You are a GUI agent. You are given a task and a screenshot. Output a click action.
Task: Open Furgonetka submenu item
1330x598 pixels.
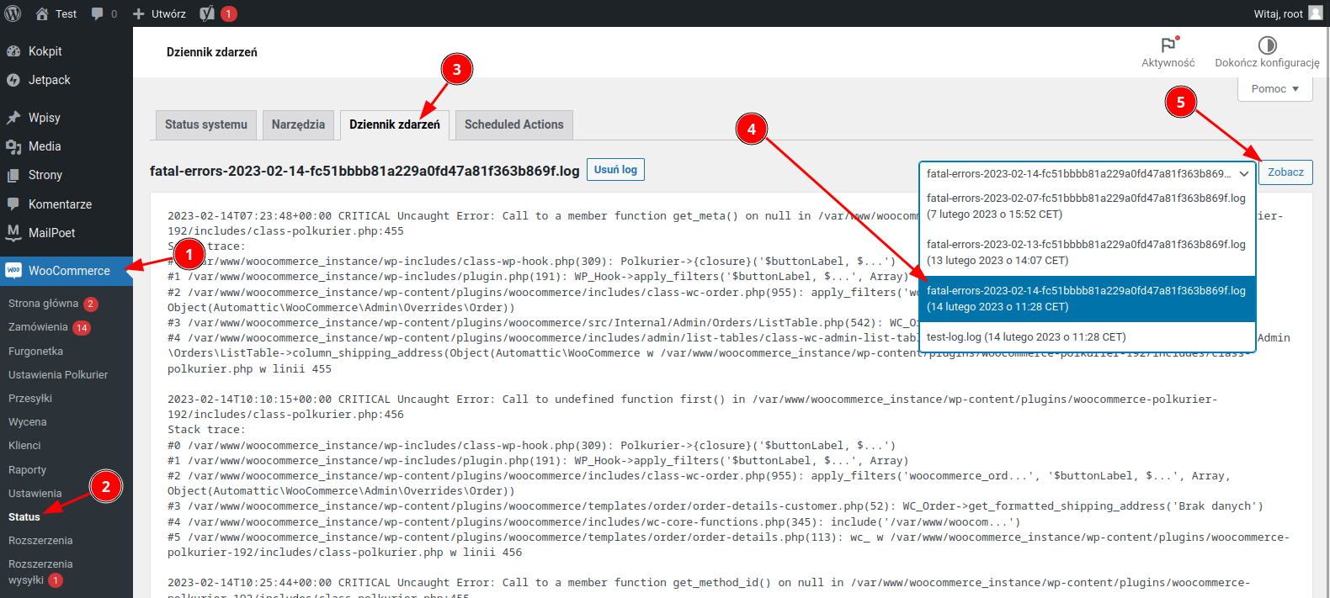tap(35, 352)
